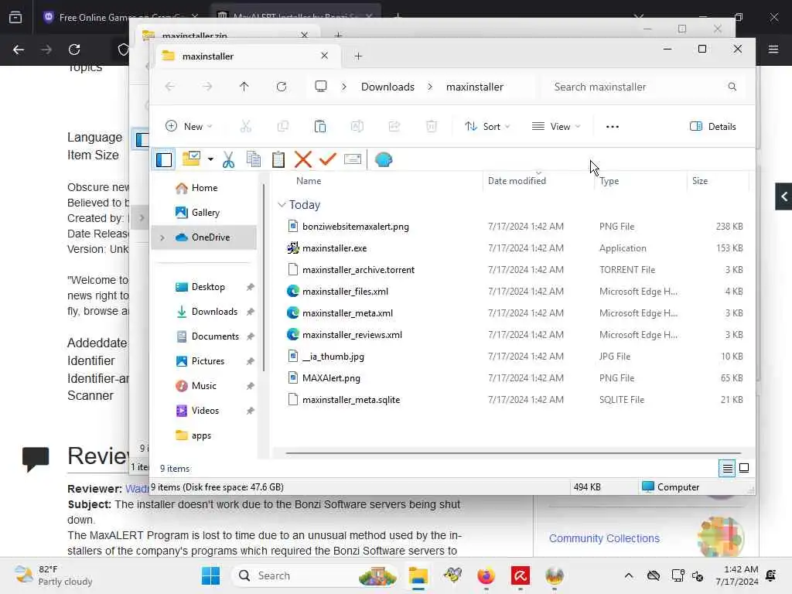Switch to large thumbnails view icon
The height and width of the screenshot is (594, 792).
744,468
